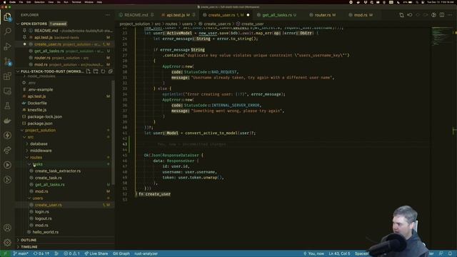Image resolution: width=457 pixels, height=257 pixels.
Task: Click Open Changes icon in editor toolbar
Action: tap(401, 15)
